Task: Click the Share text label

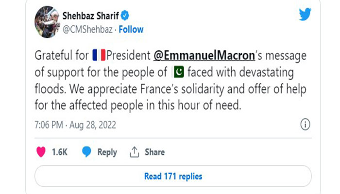Action: pyautogui.click(x=154, y=152)
